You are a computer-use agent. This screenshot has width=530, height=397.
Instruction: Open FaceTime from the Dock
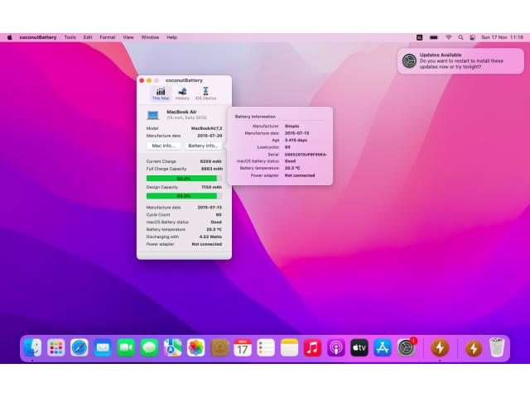126,347
